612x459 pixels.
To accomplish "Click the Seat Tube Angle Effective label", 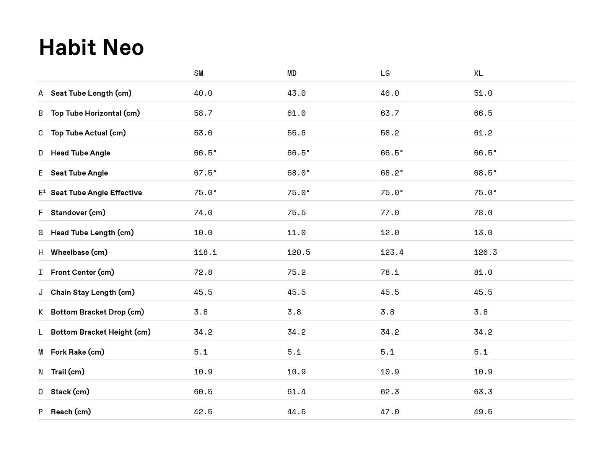I will 96,193.
